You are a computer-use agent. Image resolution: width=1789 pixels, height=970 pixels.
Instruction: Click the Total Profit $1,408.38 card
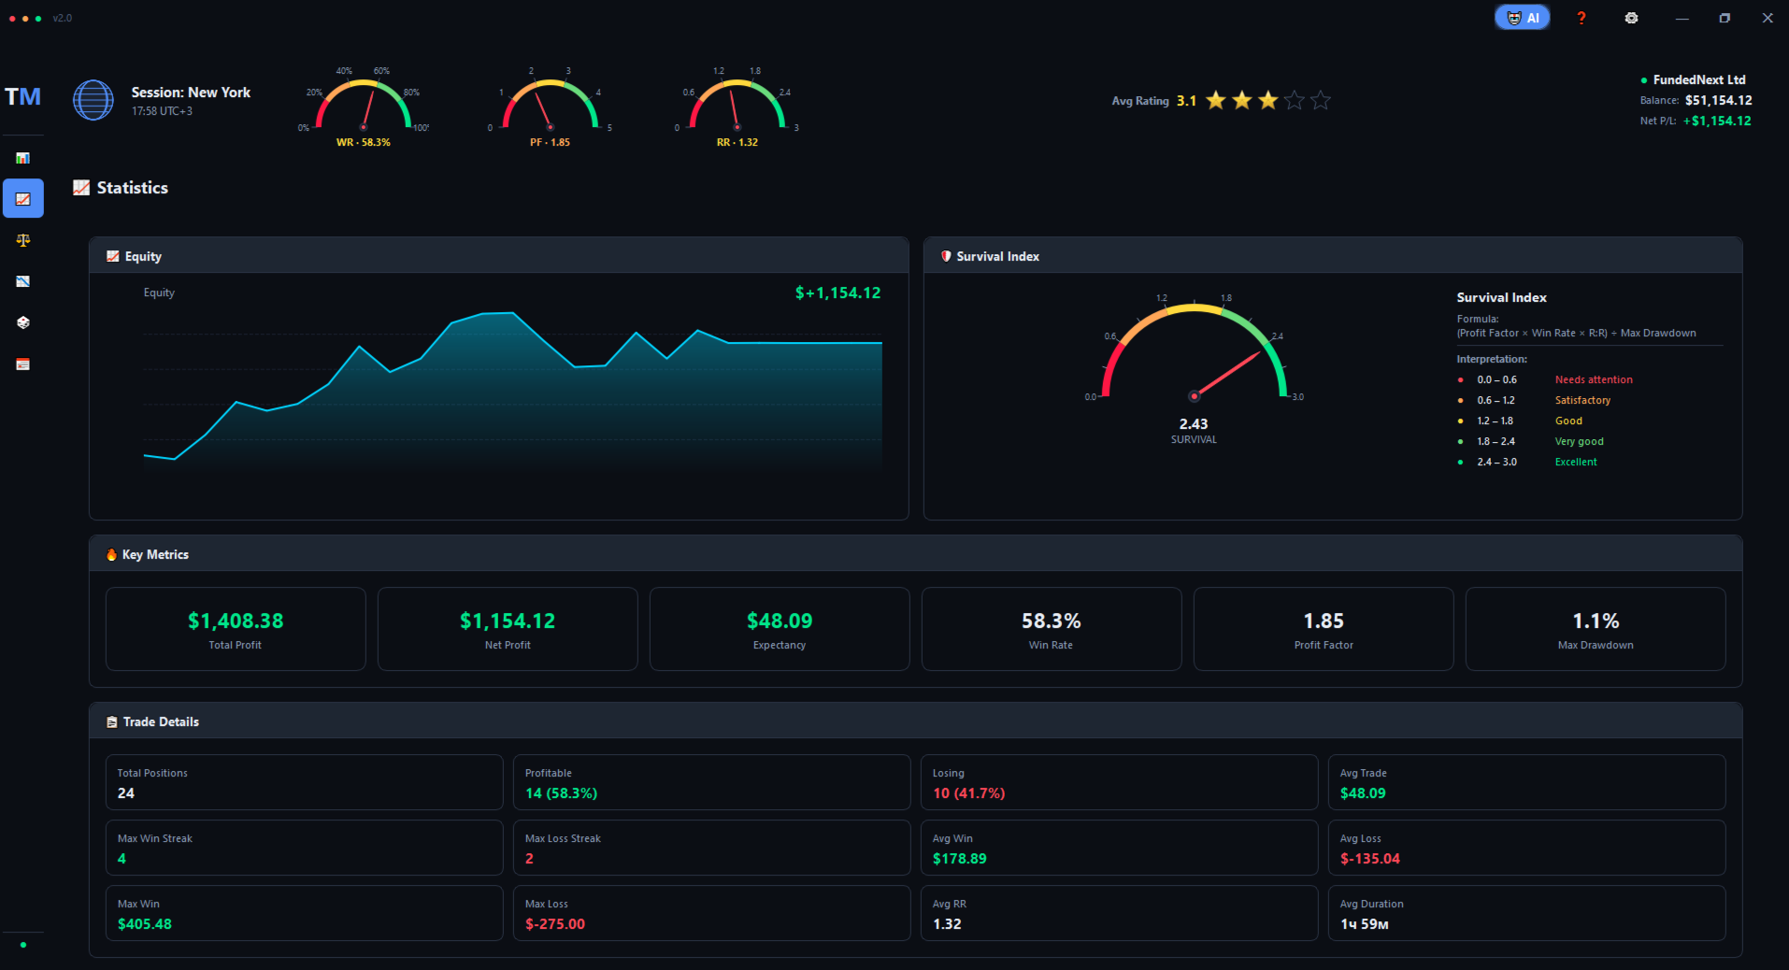236,629
